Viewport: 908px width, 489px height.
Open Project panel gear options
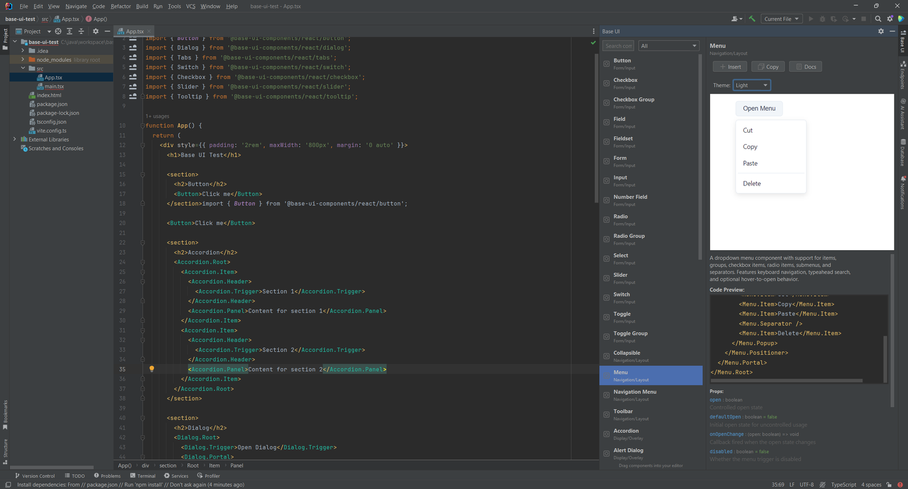coord(95,31)
